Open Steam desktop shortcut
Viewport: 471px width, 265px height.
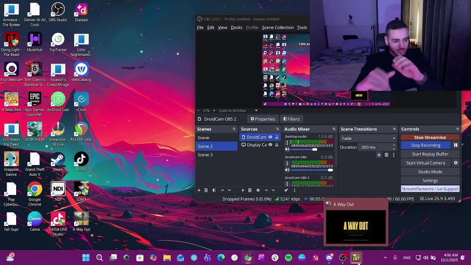click(58, 162)
